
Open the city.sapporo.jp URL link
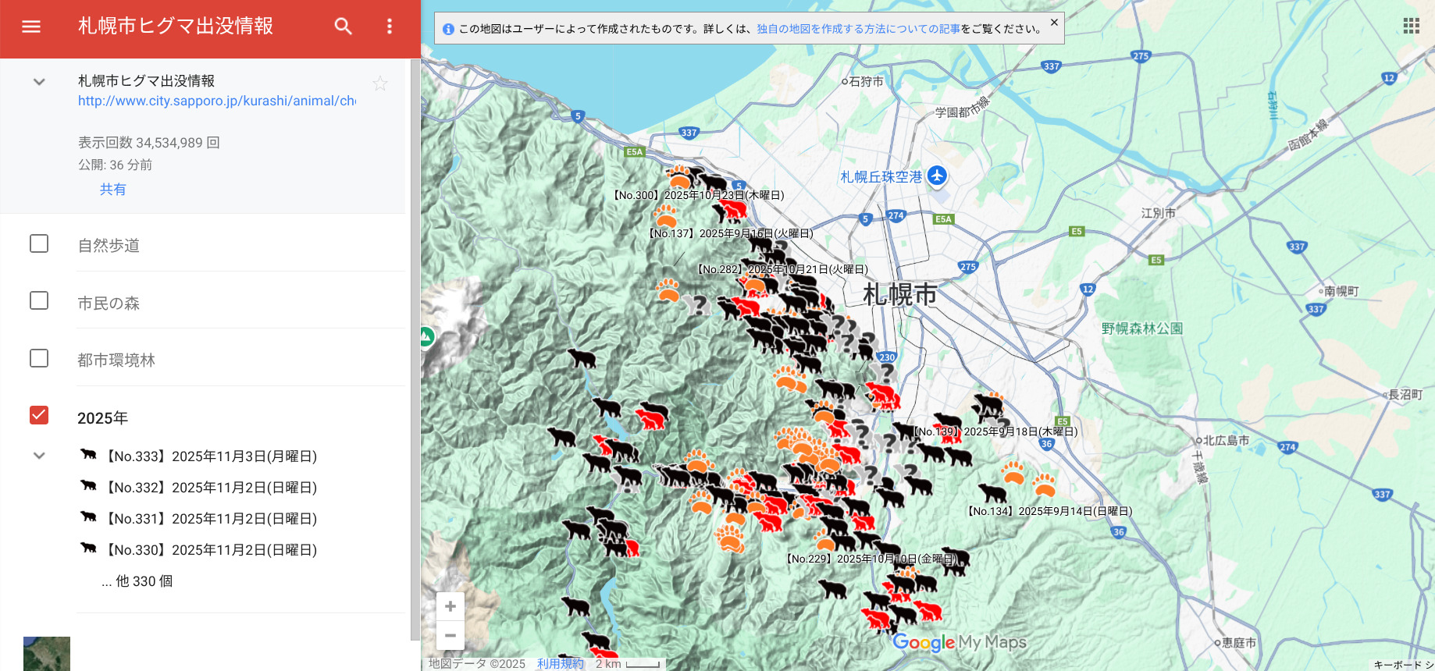coord(217,101)
